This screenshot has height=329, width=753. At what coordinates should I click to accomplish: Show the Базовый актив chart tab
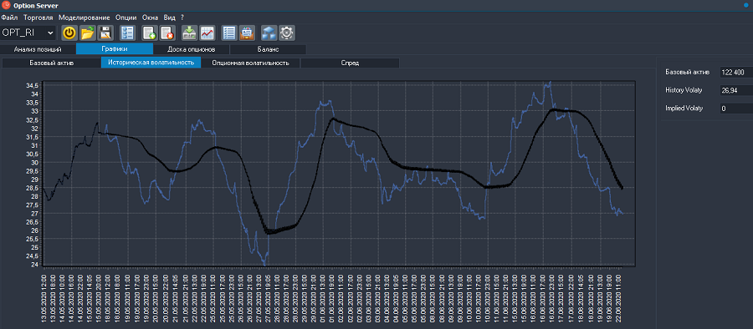(51, 63)
